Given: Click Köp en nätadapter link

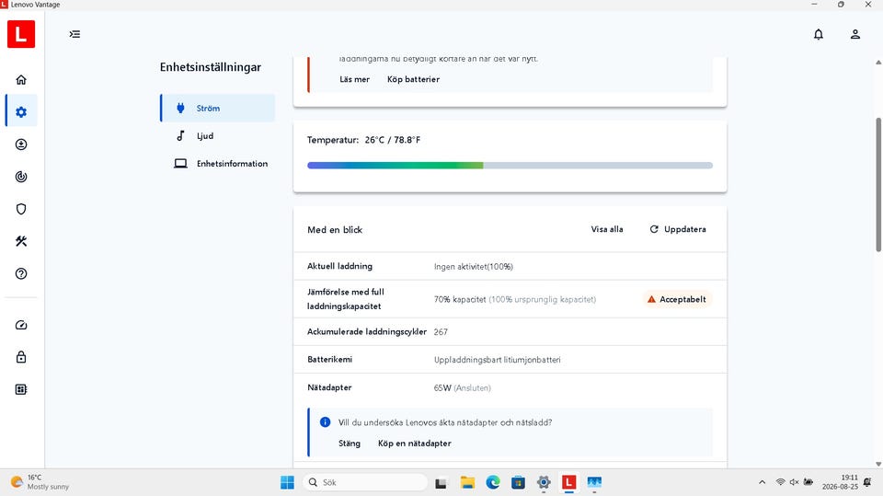Looking at the screenshot, I should tap(415, 444).
